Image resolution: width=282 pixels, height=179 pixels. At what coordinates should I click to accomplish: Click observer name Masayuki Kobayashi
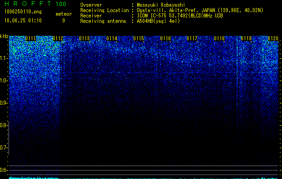(x=161, y=5)
